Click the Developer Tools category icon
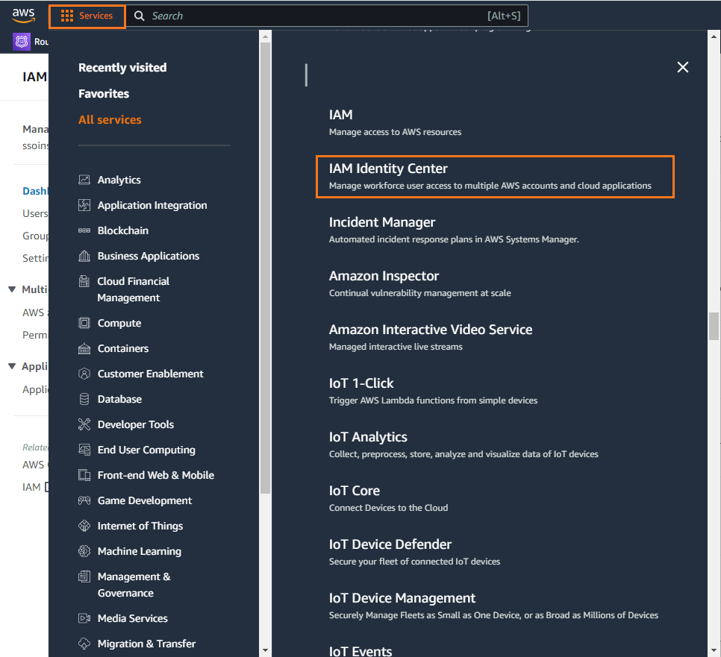The height and width of the screenshot is (657, 721). (84, 424)
